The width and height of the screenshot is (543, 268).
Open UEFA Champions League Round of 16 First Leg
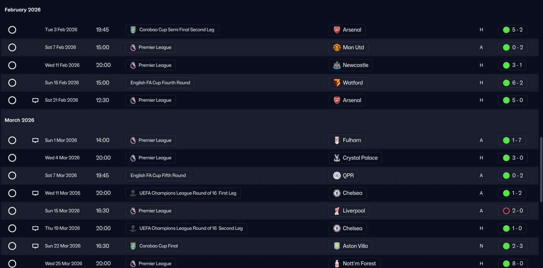(183, 193)
